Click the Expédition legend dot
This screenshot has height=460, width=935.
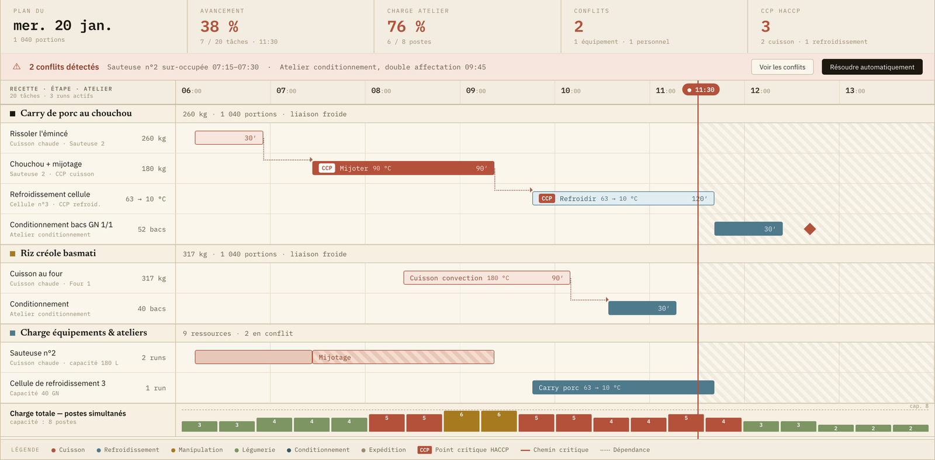point(363,450)
